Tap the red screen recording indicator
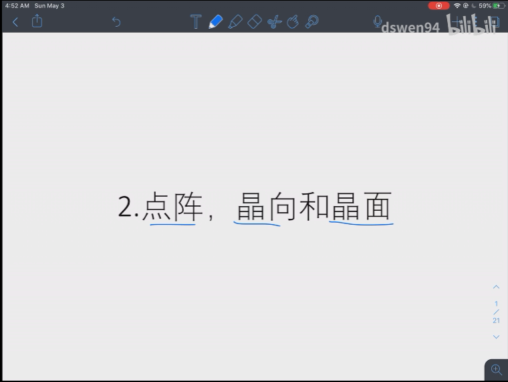The image size is (508, 382). [x=438, y=6]
